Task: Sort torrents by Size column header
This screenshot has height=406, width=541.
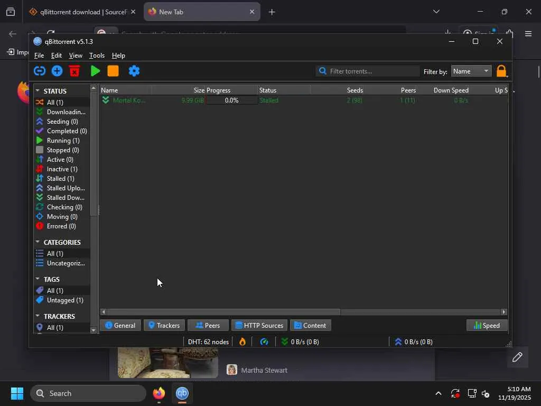Action: [x=179, y=90]
